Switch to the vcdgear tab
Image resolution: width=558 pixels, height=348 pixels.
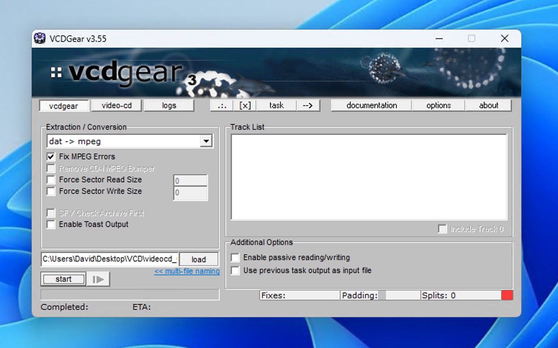64,106
